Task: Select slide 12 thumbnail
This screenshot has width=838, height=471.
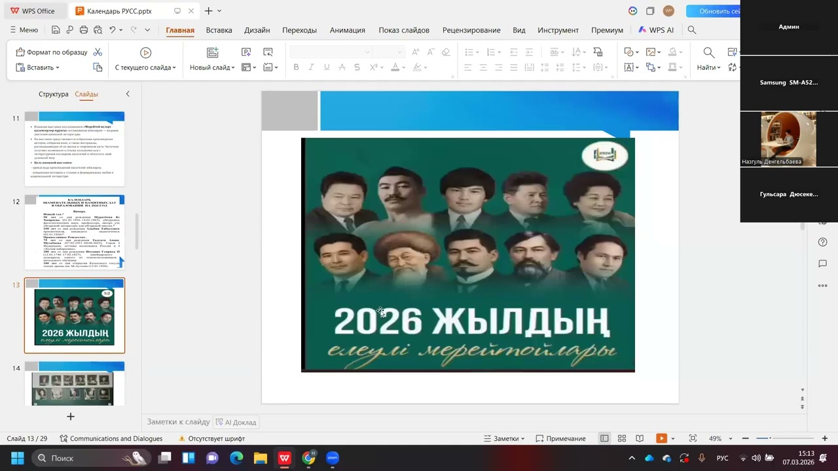Action: click(x=75, y=232)
